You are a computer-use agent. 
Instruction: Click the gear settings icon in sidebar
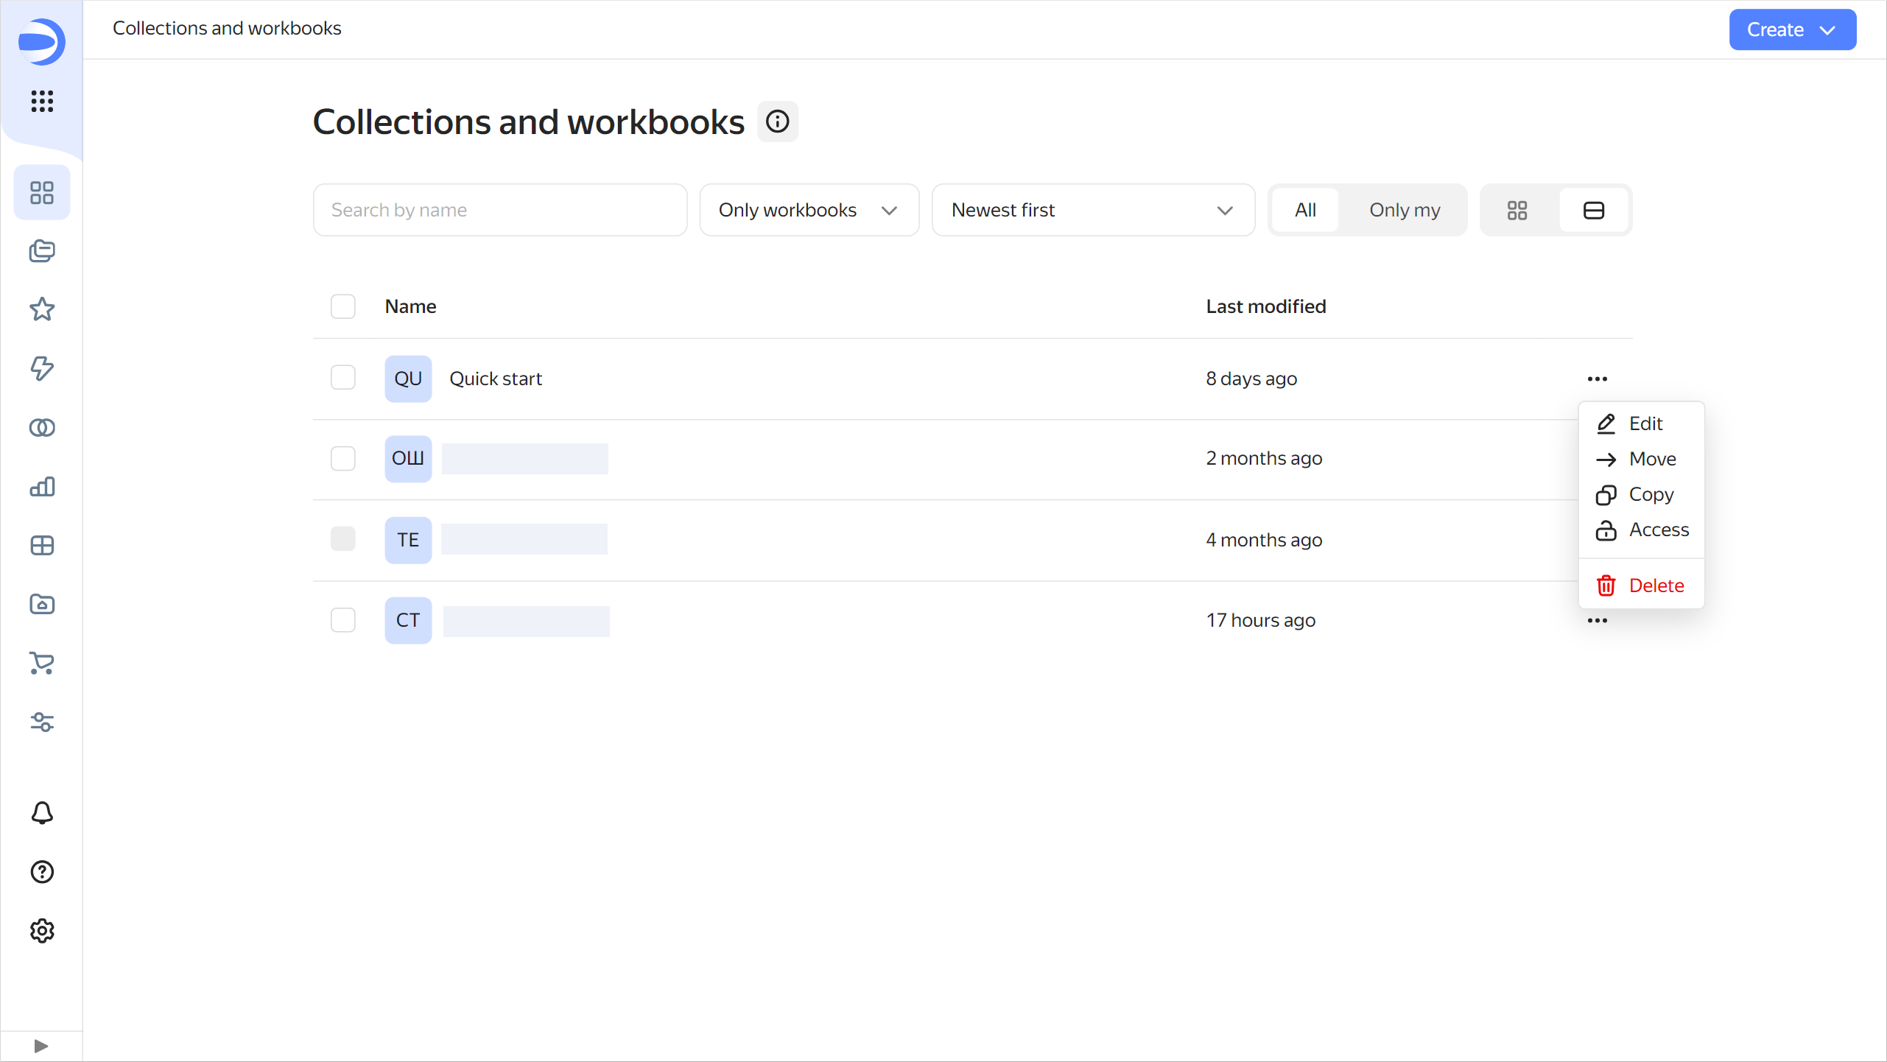(x=42, y=931)
